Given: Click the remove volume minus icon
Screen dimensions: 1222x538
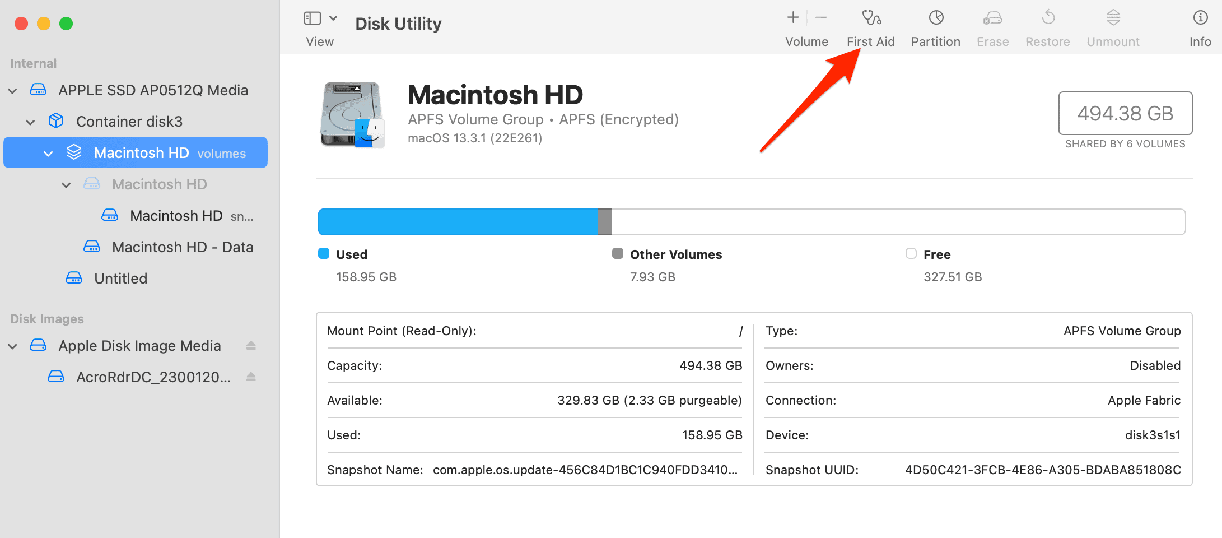Looking at the screenshot, I should click(821, 18).
